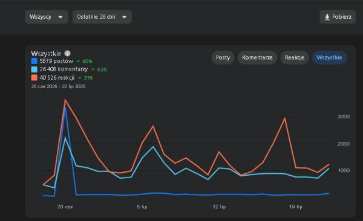Click the download arrow icon in Pobierz
The height and width of the screenshot is (221, 363).
(x=327, y=17)
